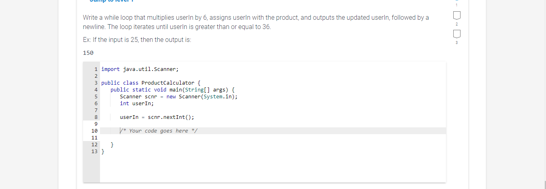Place cursor in 'Your code goes here' line

(273, 131)
